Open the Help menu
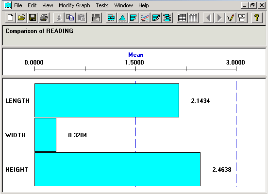Screen dimensions: 268x194 (144, 5)
